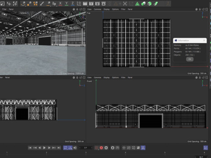The width and height of the screenshot is (211, 158).
Task: Open the record keyframe options flyout
Action: 96,148
